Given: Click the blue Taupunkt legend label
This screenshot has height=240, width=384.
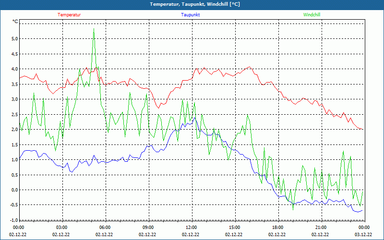Looking at the screenshot, I should coord(191,15).
